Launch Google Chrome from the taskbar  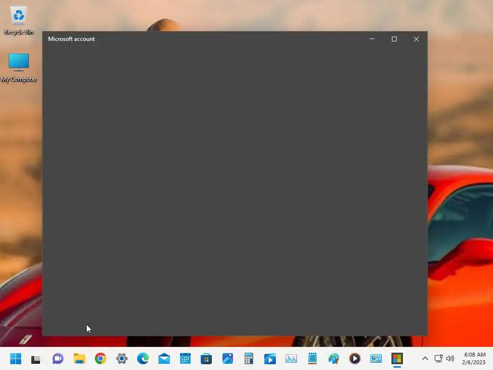pyautogui.click(x=100, y=358)
